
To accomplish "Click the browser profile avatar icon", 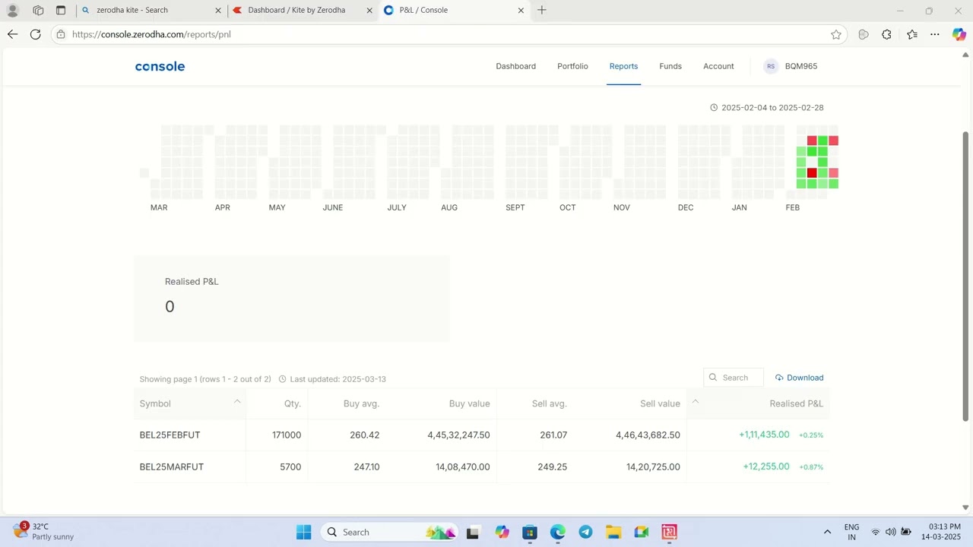I will tap(12, 11).
